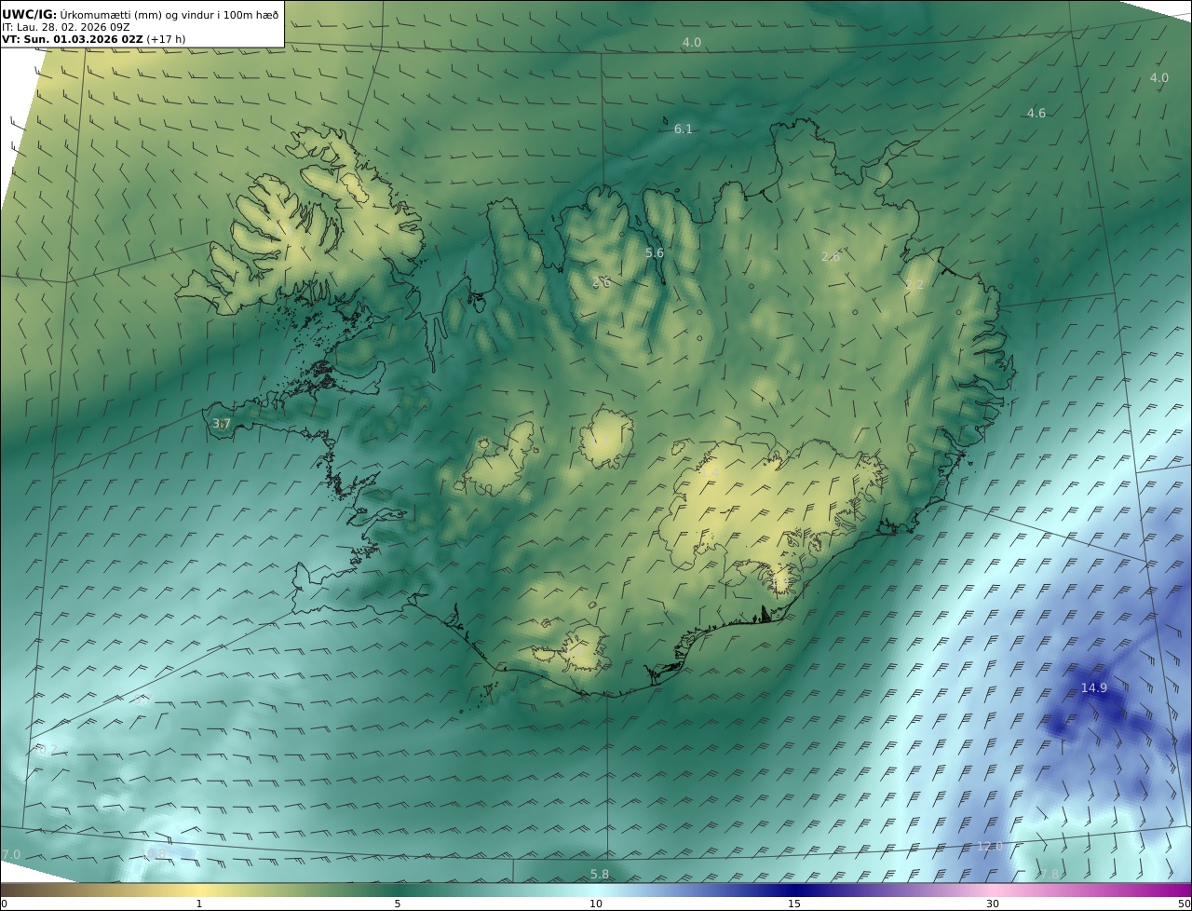Click the colorbar tick label 30
This screenshot has height=911, width=1192.
pos(993,904)
